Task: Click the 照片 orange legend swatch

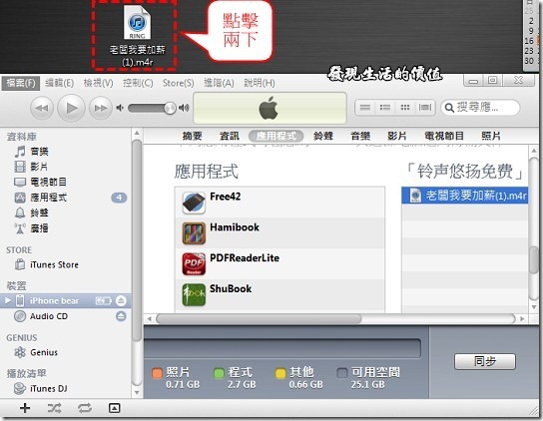Action: [158, 373]
